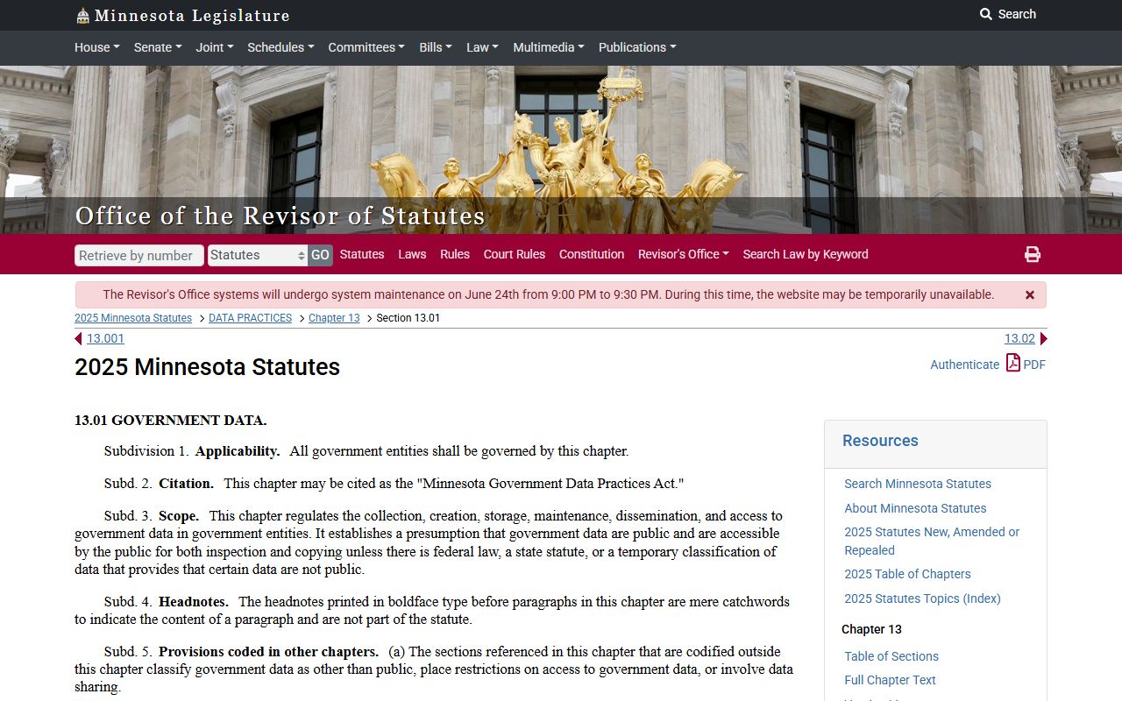This screenshot has width=1122, height=701.
Task: Open the Senate dropdown menu
Action: 157,47
